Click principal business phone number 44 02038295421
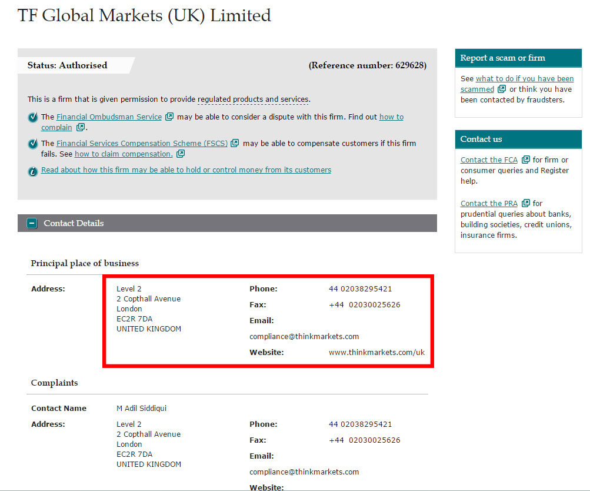This screenshot has height=491, width=590. tap(360, 289)
